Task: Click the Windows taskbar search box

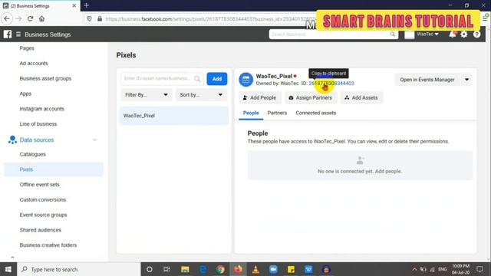Action: (x=78, y=269)
